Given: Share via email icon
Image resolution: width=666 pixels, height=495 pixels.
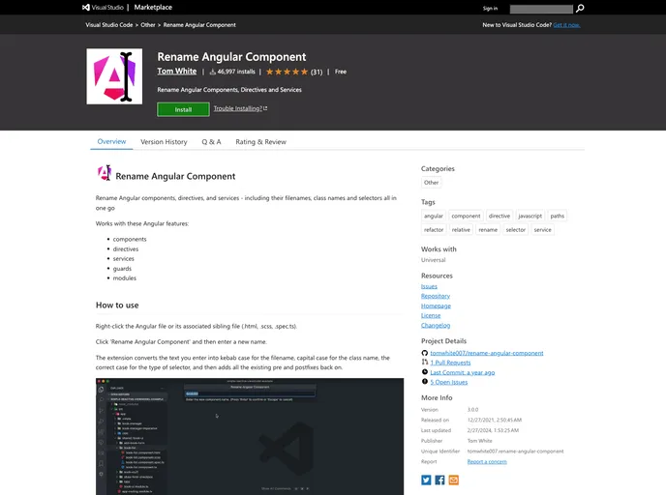Looking at the screenshot, I should coord(454,480).
